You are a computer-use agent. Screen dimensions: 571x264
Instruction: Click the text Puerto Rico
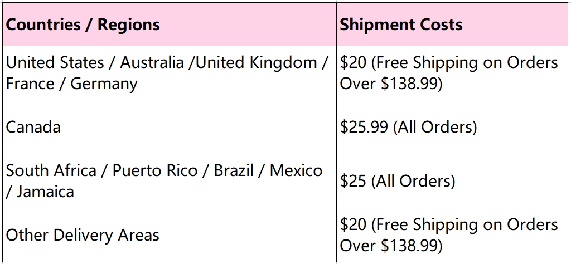[155, 170]
